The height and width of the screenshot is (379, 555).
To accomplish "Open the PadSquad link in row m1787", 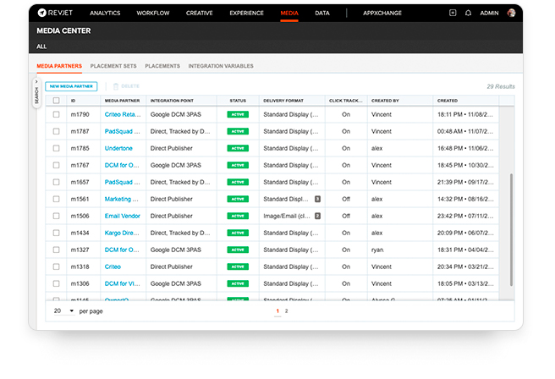I will coord(122,131).
